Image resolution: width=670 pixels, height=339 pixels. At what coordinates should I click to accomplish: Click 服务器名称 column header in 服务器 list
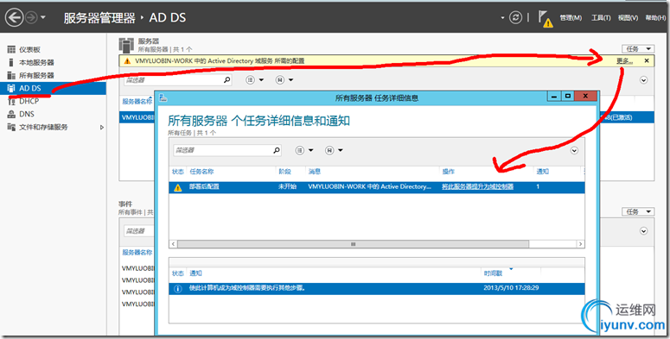(x=137, y=101)
